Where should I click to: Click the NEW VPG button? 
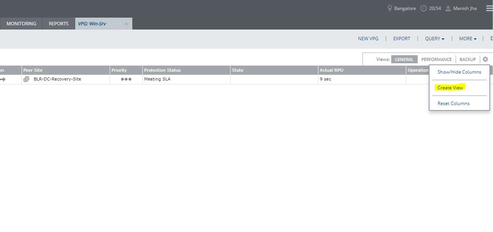pos(368,39)
